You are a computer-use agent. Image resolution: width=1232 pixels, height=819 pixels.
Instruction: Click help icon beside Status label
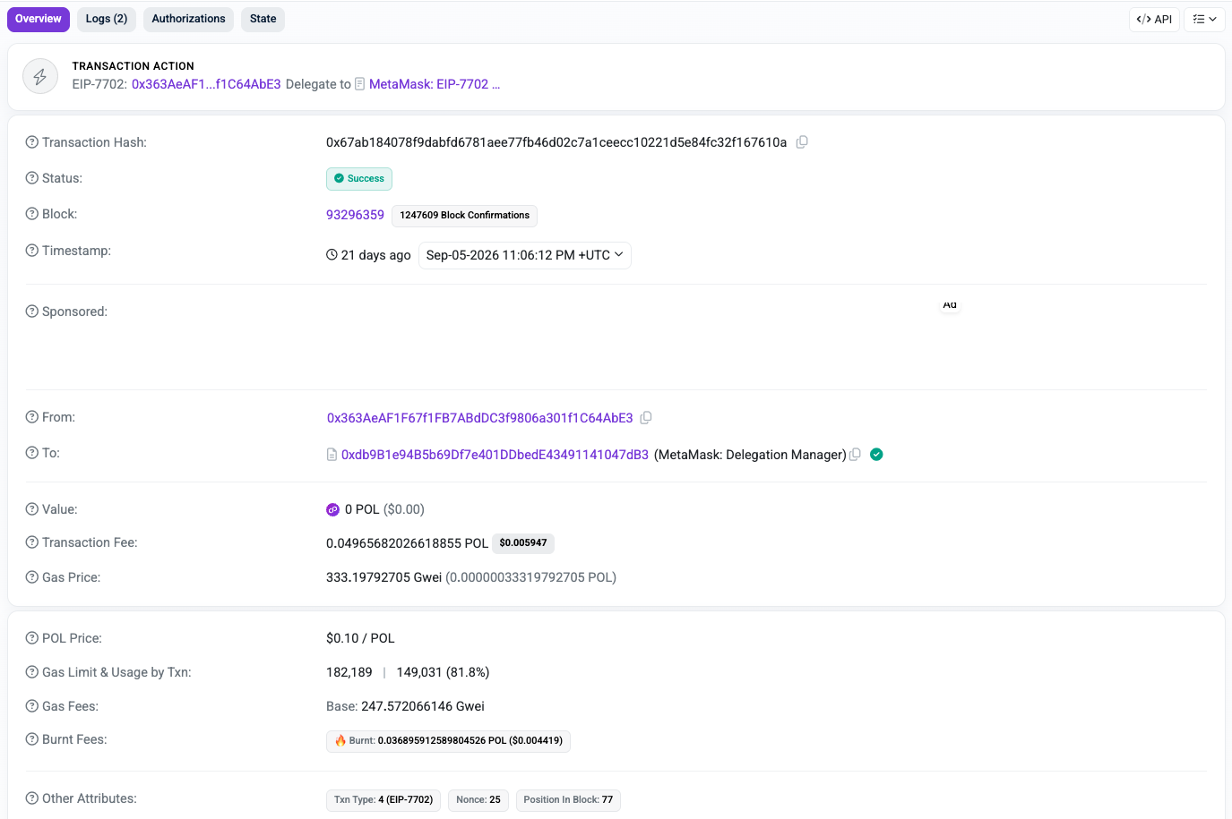(x=32, y=178)
